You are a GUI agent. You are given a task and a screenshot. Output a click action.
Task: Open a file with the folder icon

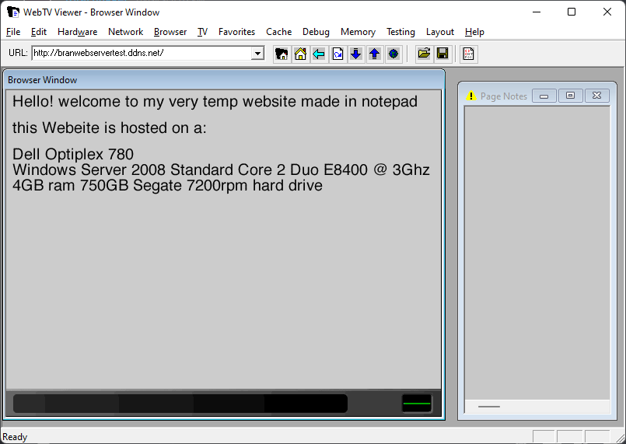[x=424, y=54]
